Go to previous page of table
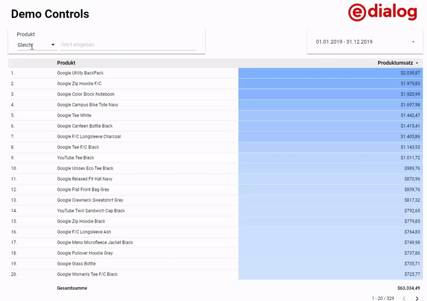The width and height of the screenshot is (427, 301). pyautogui.click(x=404, y=298)
